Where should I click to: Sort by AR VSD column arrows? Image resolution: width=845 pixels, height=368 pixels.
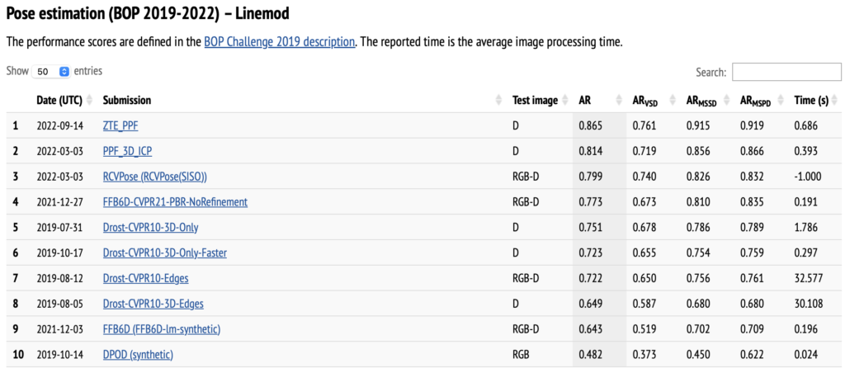click(x=673, y=100)
